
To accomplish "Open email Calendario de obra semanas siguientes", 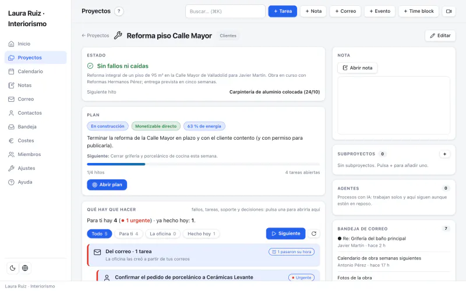I will click(x=394, y=261).
